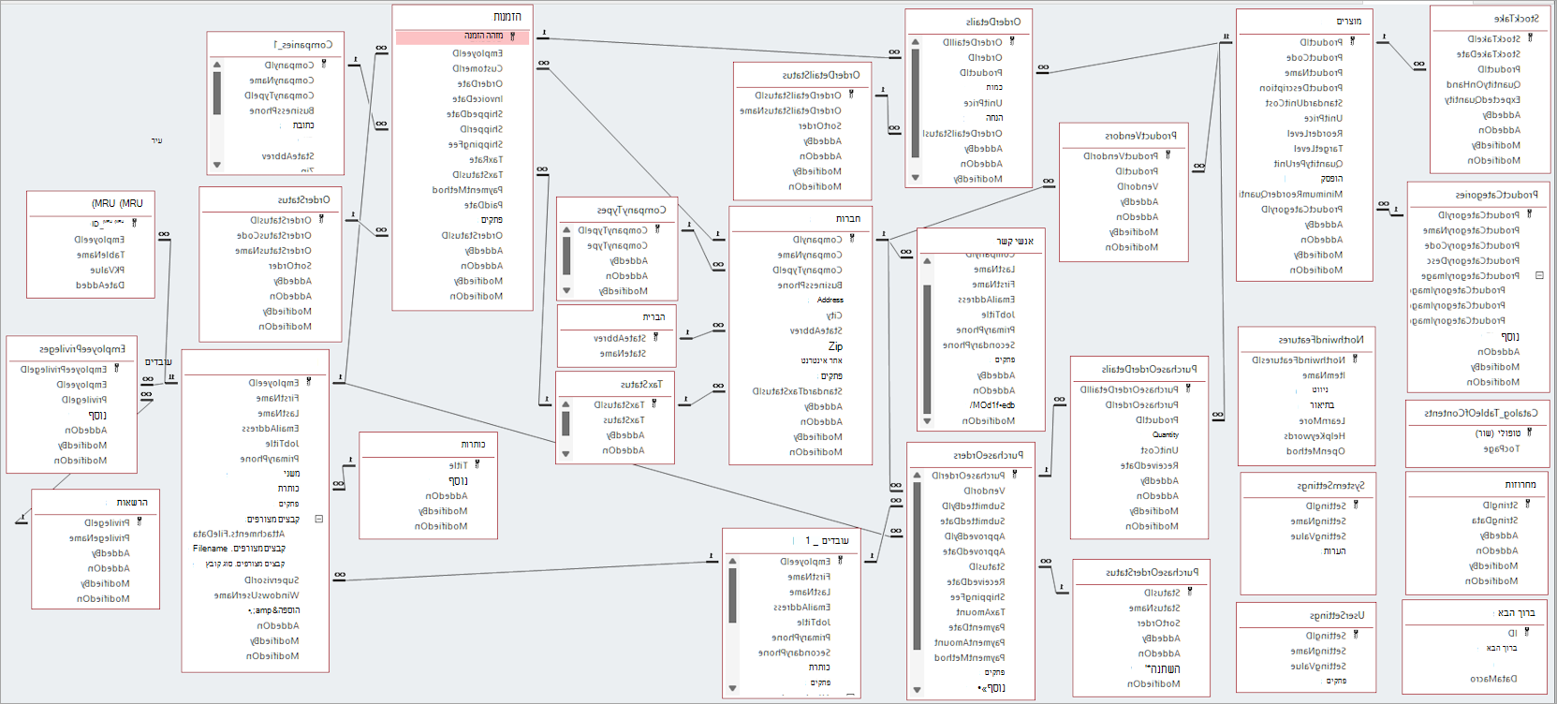Click the key icon beside NorthwindFeaturesID
This screenshot has height=704, width=1557.
1354,359
